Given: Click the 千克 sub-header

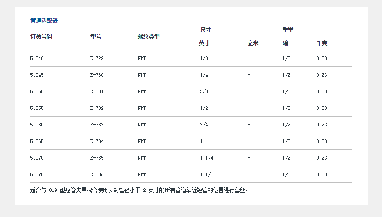Looking at the screenshot, I should point(322,43).
